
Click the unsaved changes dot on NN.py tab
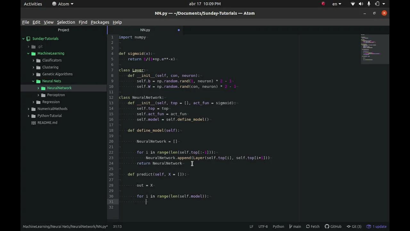pyautogui.click(x=179, y=30)
